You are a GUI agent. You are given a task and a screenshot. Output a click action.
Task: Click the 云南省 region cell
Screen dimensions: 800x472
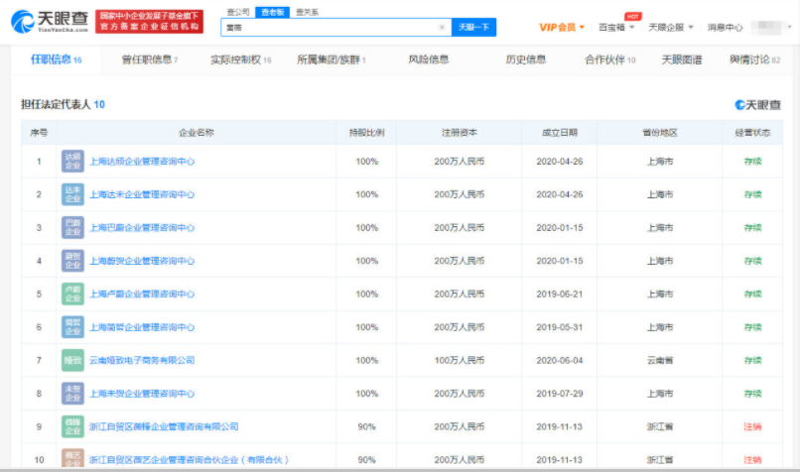[x=660, y=360]
